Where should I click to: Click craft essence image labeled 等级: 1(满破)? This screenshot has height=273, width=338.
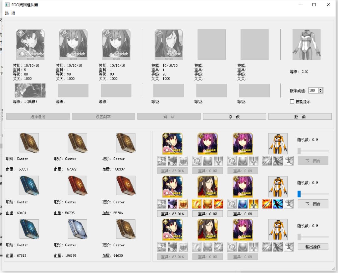pyautogui.click(x=30, y=90)
